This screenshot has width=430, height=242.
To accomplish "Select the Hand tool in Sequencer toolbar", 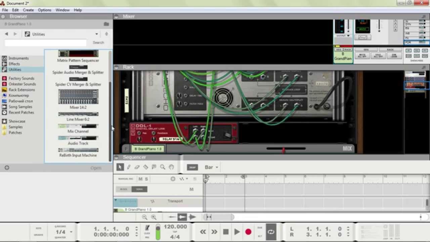I will point(171,167).
